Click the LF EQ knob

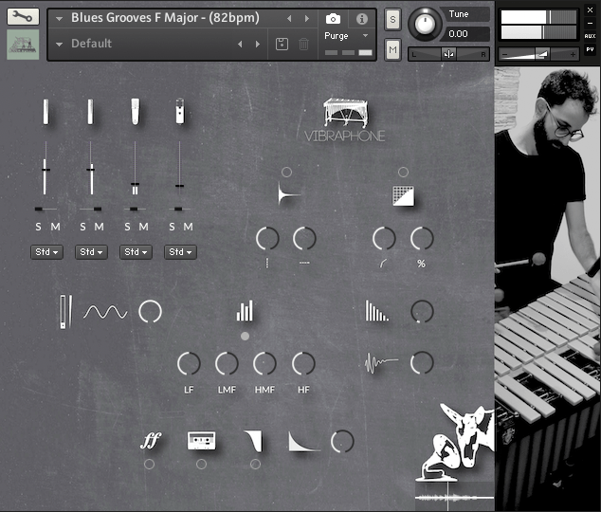coord(189,363)
